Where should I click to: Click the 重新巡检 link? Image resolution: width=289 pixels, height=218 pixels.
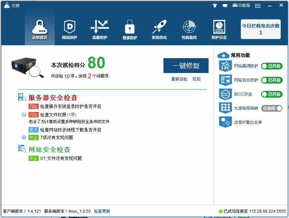[x=179, y=79]
